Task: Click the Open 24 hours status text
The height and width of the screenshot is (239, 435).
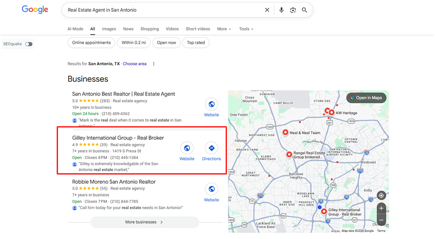Action: pos(85,114)
